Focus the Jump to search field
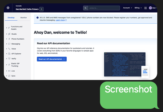Viewport: 163px width, 112px height. point(104,8)
